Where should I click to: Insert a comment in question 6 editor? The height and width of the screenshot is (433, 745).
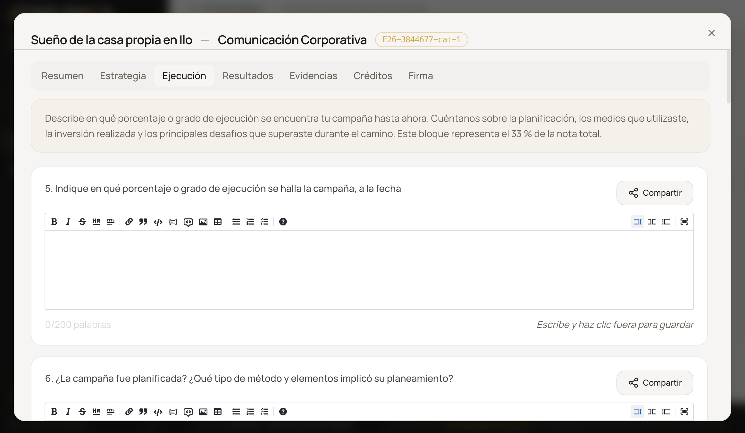188,412
